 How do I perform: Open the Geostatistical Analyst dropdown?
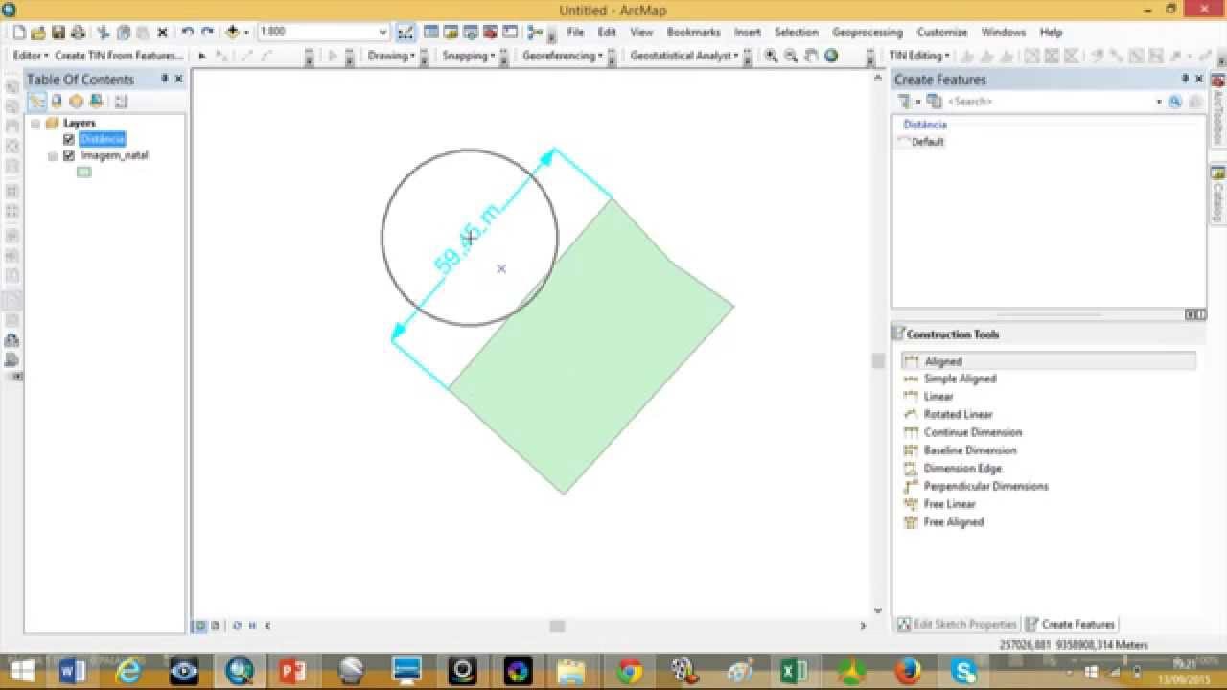coord(684,56)
